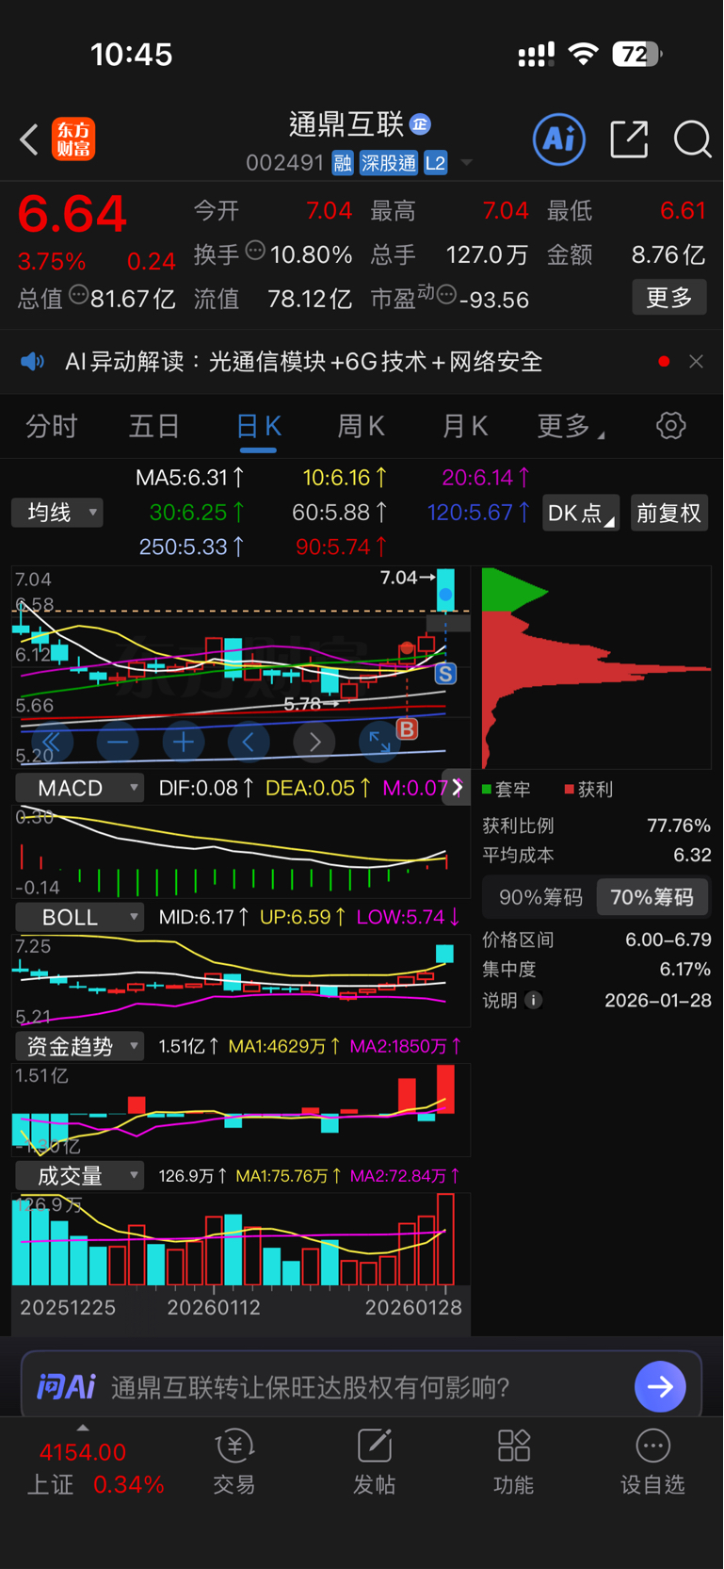Screen dimensions: 724x1569
Task: Open the Ai assistant circle icon
Action: coord(559,139)
